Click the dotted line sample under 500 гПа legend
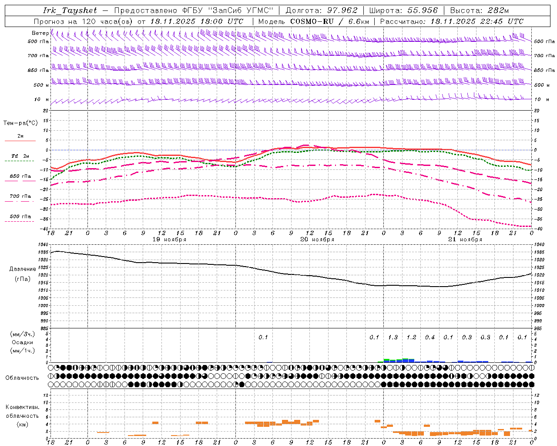 pos(20,221)
